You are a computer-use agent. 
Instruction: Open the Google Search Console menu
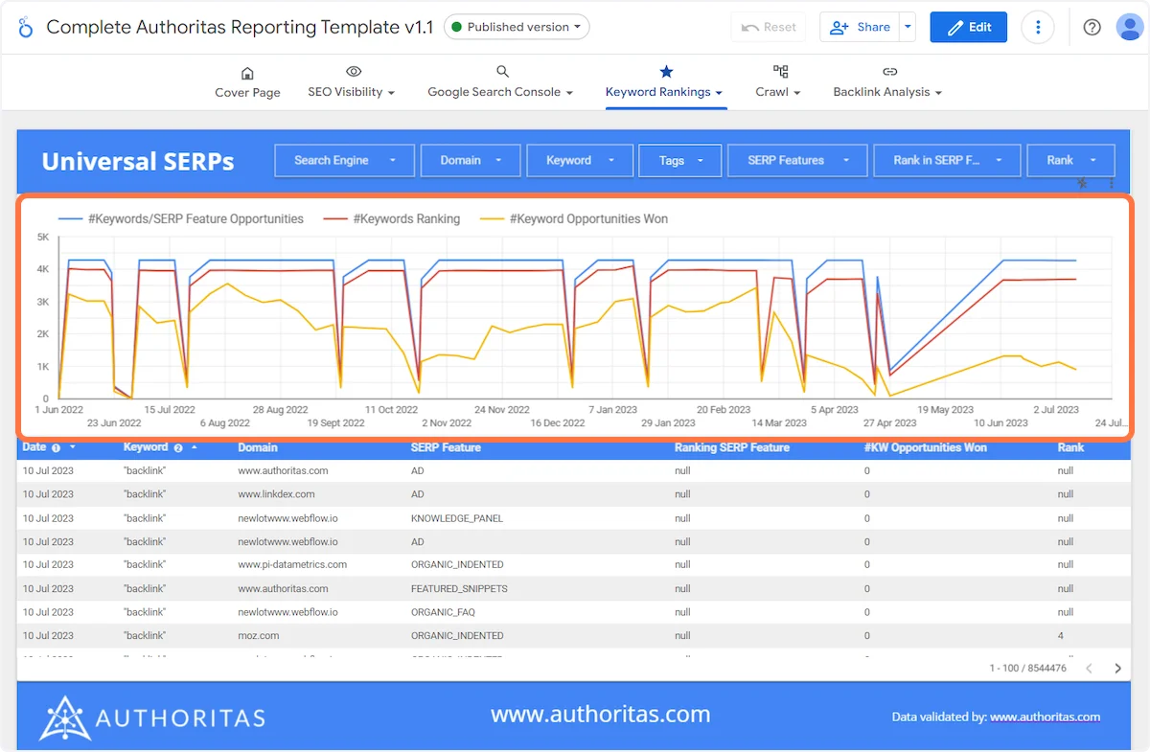[x=500, y=92]
